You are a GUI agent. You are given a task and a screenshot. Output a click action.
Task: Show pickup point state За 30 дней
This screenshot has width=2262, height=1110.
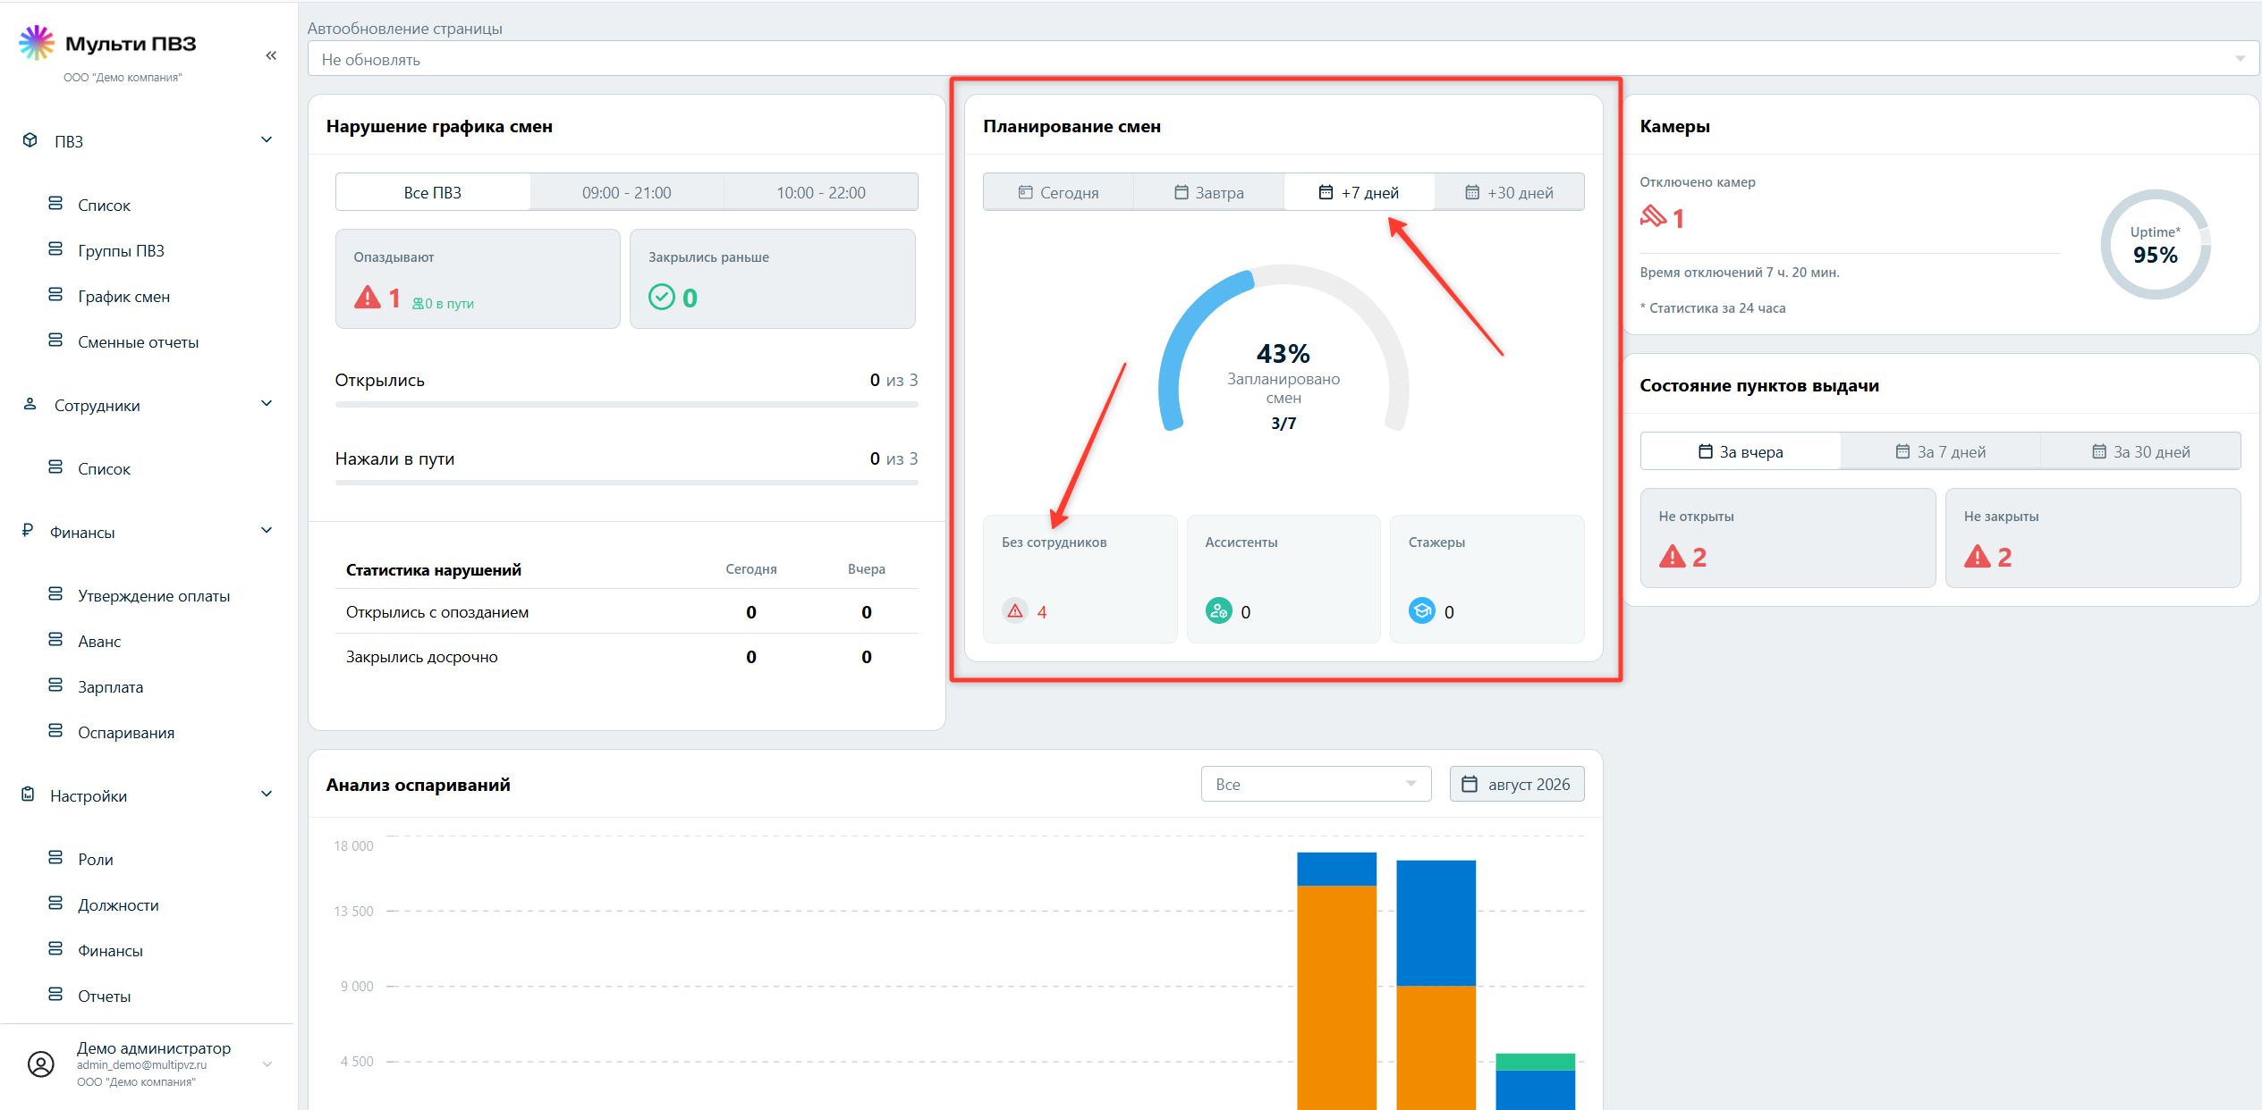point(2141,451)
